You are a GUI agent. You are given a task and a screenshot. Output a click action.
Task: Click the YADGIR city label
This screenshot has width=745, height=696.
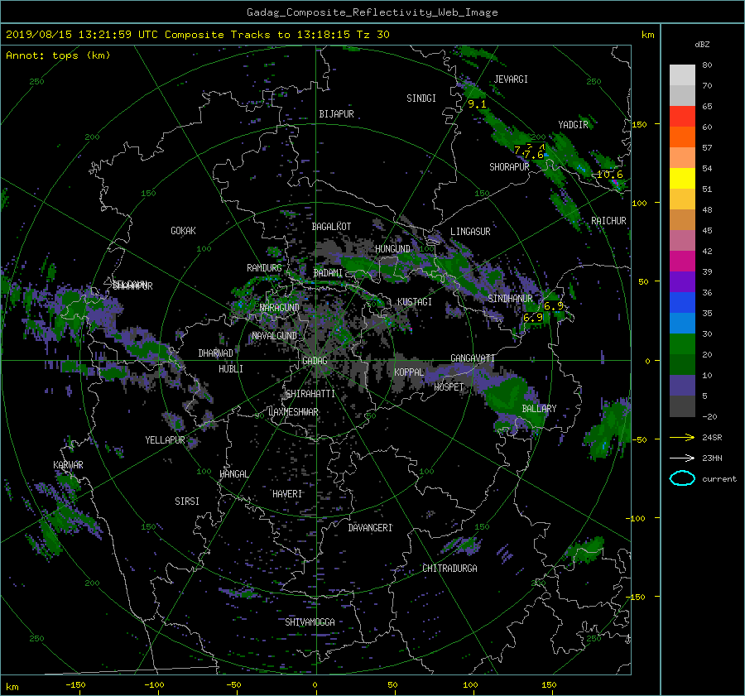573,125
